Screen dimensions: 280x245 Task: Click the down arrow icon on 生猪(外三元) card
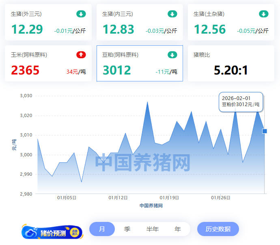[81, 14]
